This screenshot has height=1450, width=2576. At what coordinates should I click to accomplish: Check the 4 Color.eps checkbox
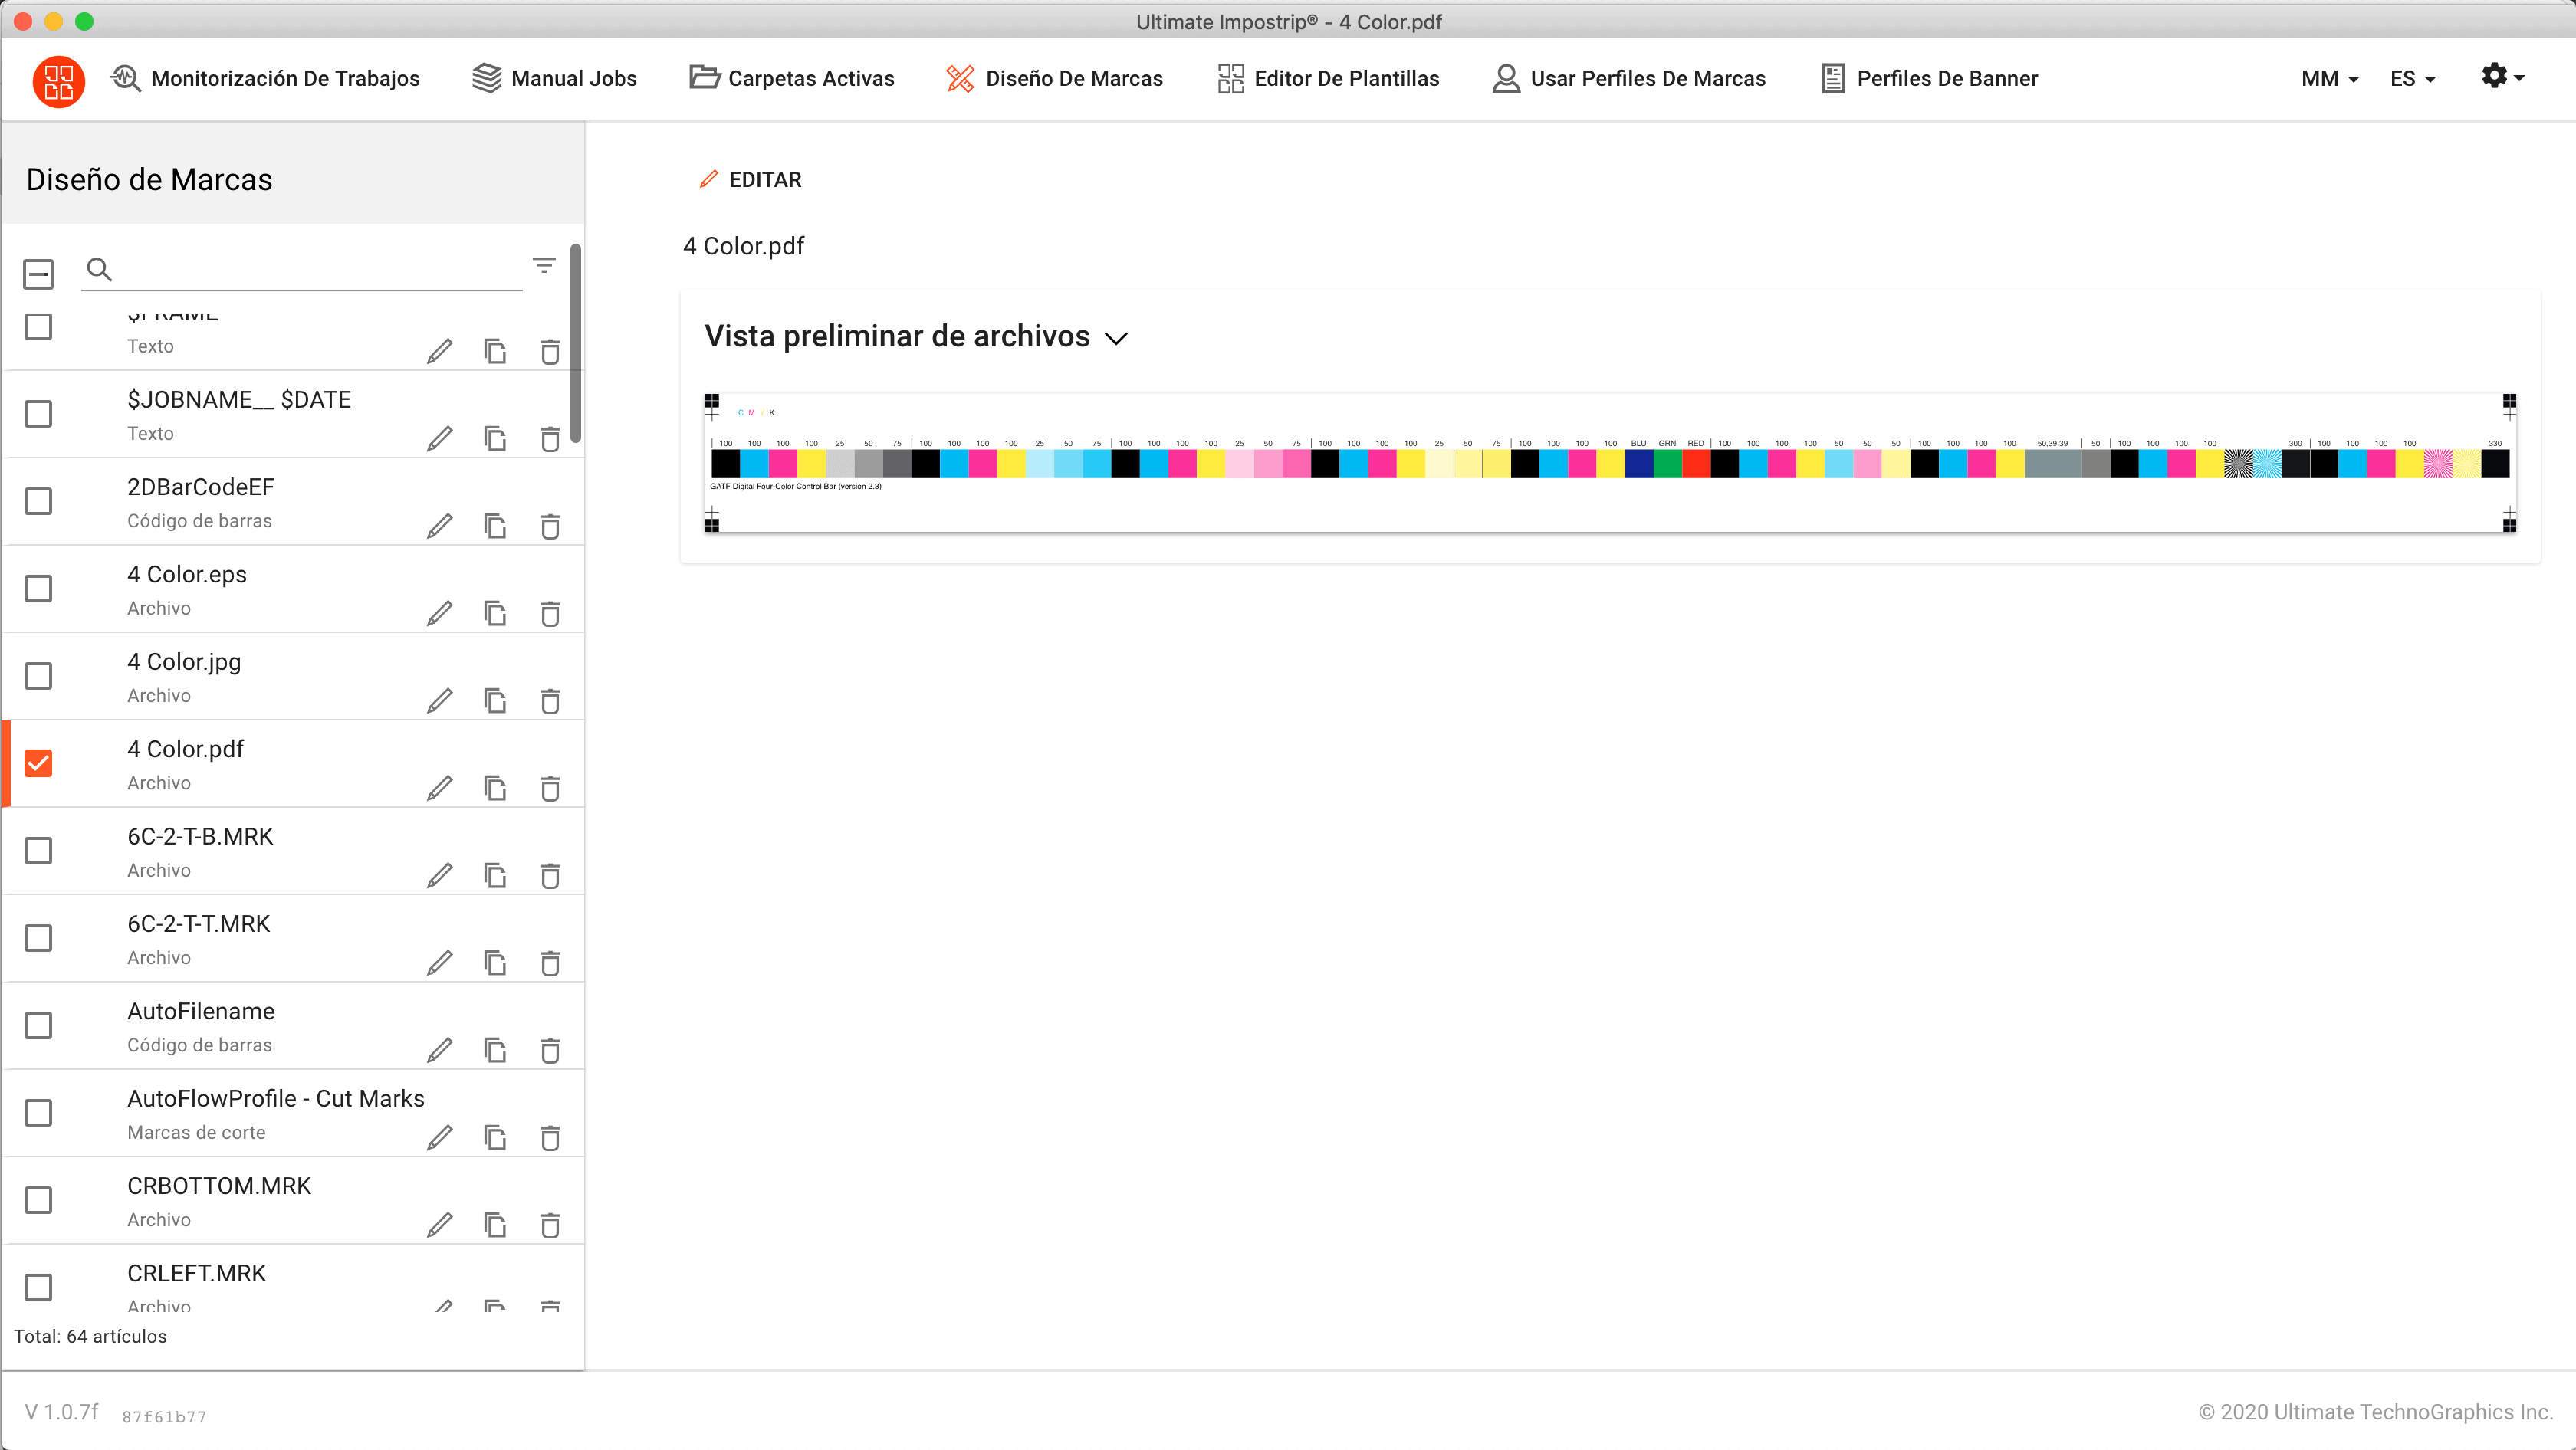pyautogui.click(x=38, y=589)
